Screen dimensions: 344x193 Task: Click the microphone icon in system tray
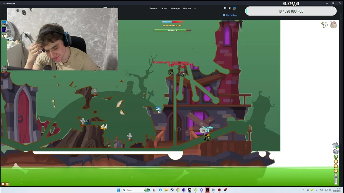(316, 190)
